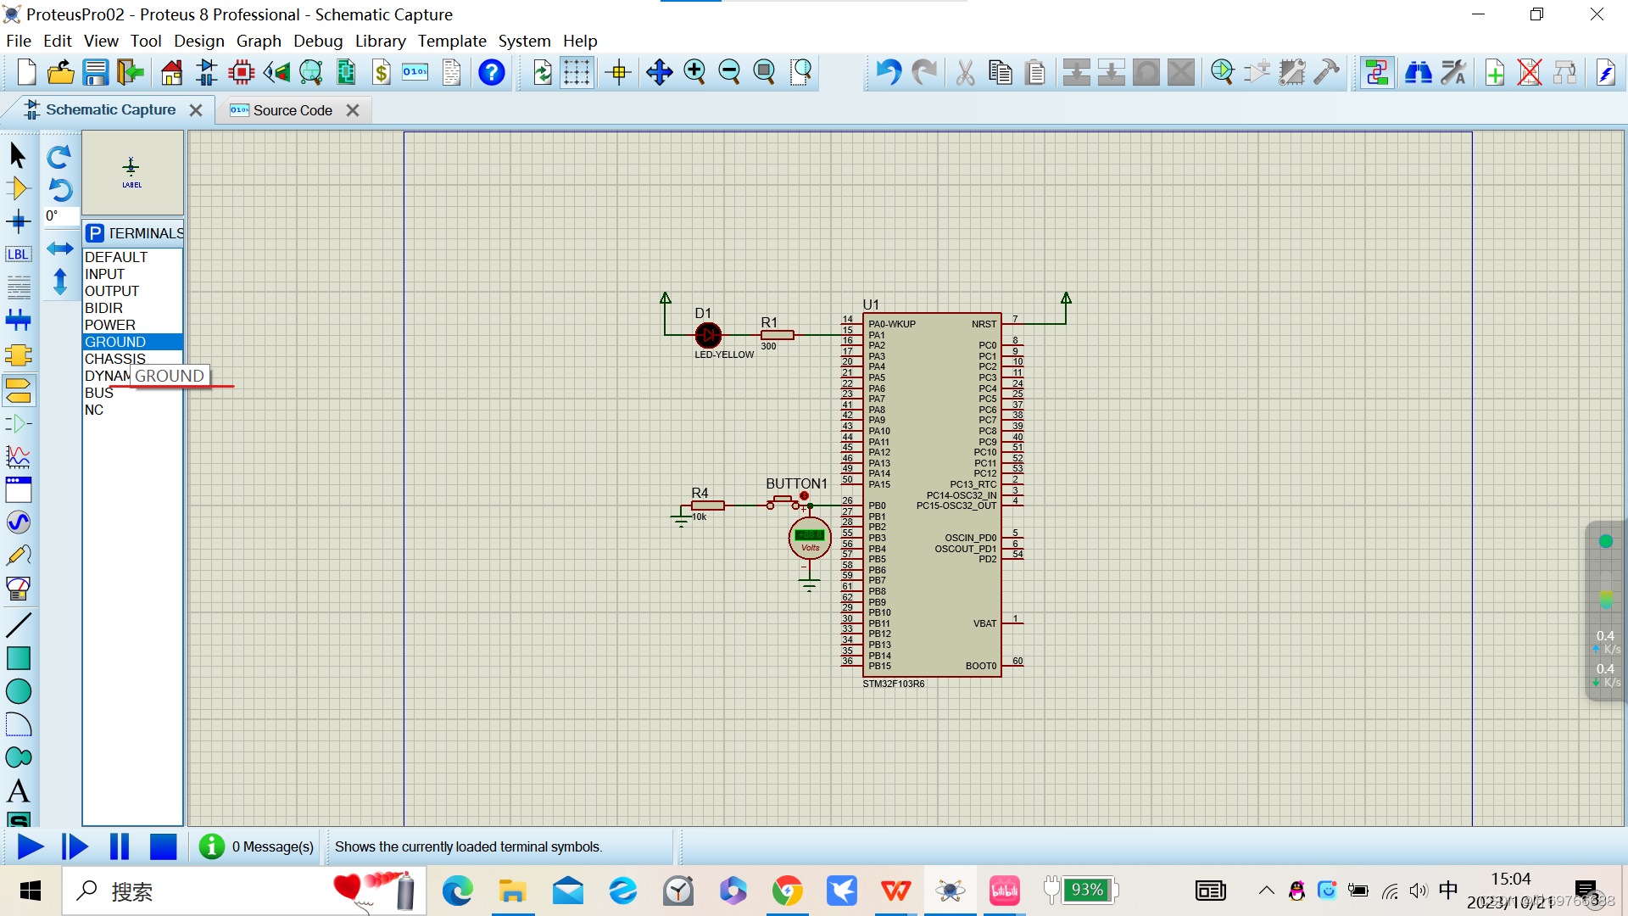Select the Wire Label tool

click(x=19, y=254)
